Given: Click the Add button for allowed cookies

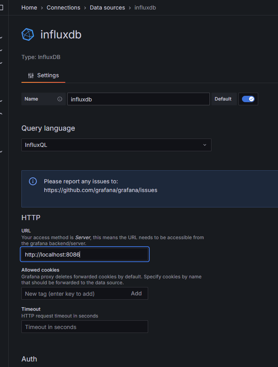Looking at the screenshot, I should (x=136, y=293).
